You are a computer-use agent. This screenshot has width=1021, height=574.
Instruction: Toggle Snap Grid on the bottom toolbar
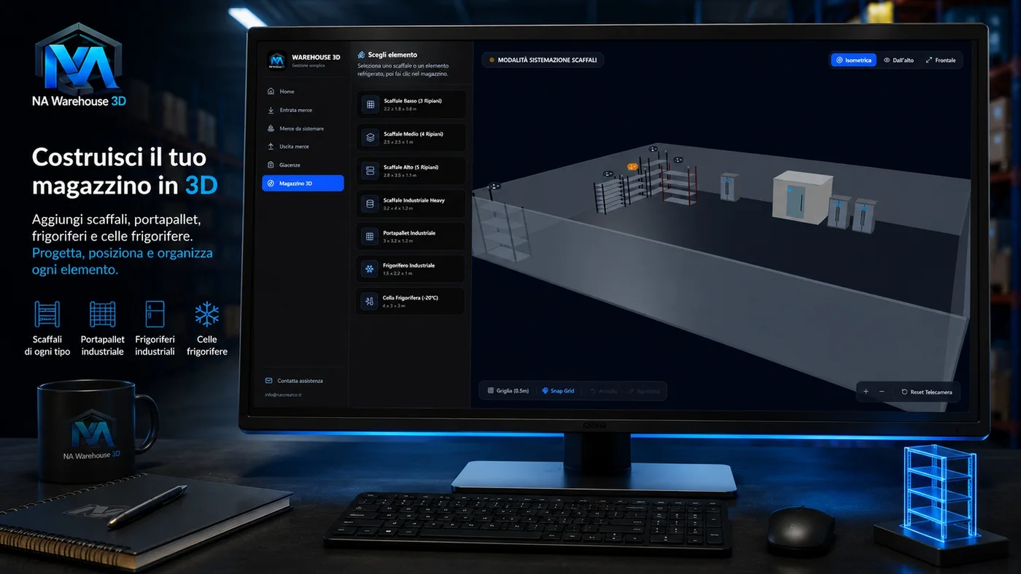click(558, 391)
